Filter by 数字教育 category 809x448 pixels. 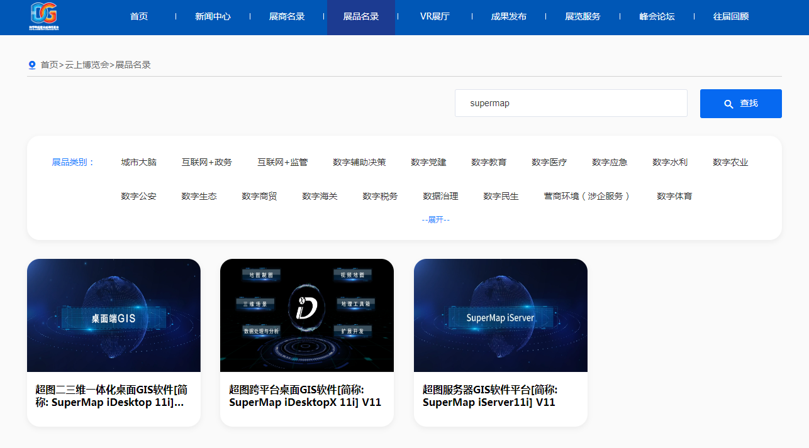489,162
